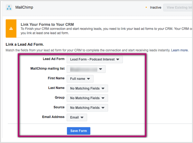Open the Learn more link
This screenshot has width=193, height=143.
179,50
